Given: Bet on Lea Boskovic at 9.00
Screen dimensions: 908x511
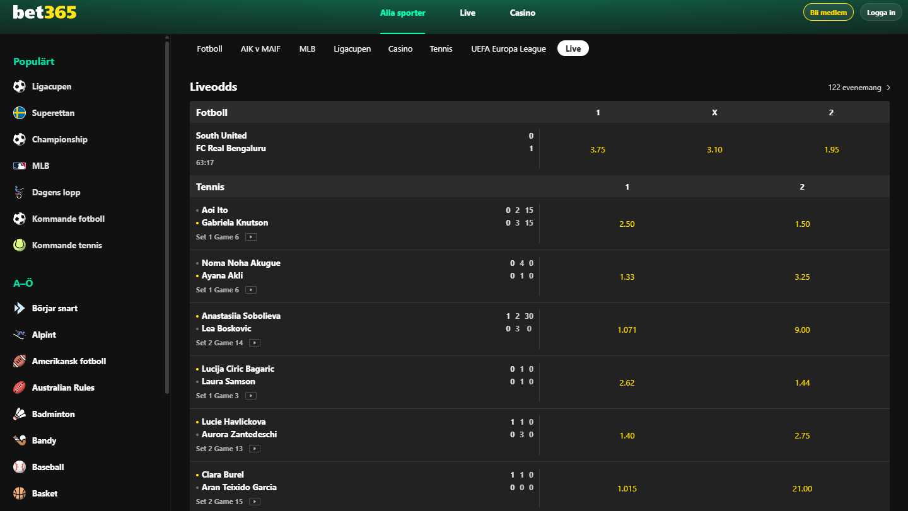Looking at the screenshot, I should click(x=802, y=330).
